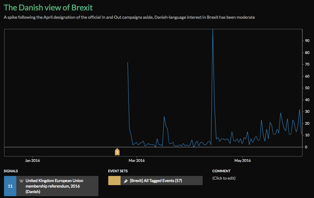This screenshot has height=198, width=314.
Task: Click the pin icon beside Brexit events
Action: 125,181
